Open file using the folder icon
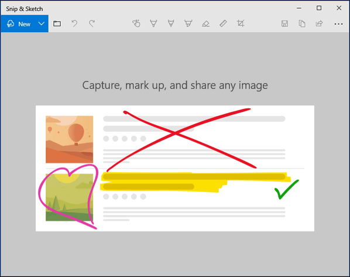This screenshot has width=350, height=277. click(x=57, y=23)
